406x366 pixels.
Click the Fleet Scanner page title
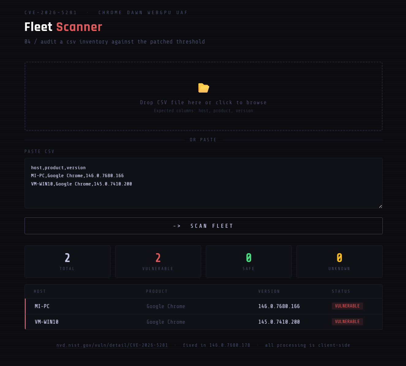pos(63,27)
